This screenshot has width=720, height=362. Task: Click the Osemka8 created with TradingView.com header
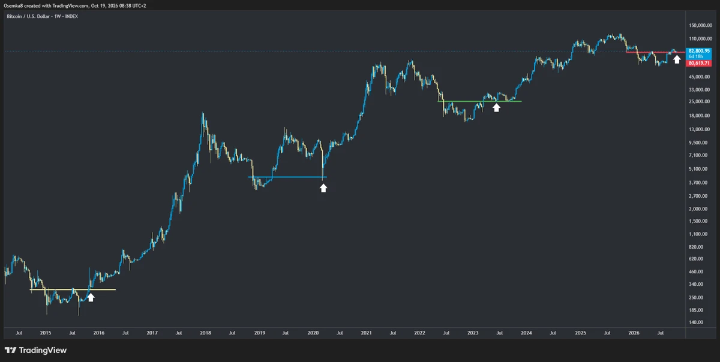tap(75, 5)
